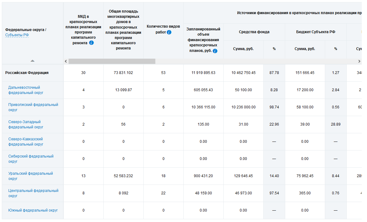
Task: Open Приволжский федеральный округ row
Action: (33, 107)
